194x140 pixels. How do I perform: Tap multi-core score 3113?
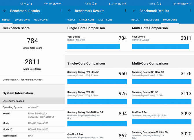(x=186, y=93)
